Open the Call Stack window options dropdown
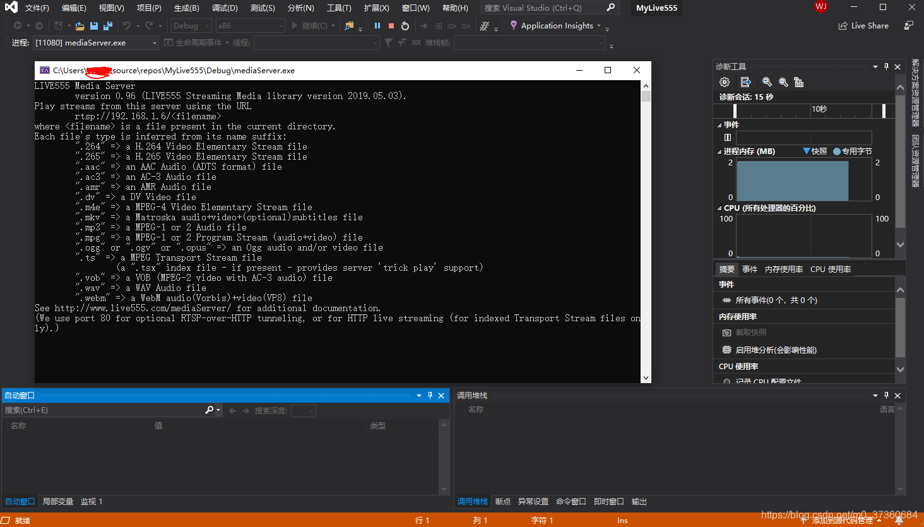The width and height of the screenshot is (924, 527). 875,395
